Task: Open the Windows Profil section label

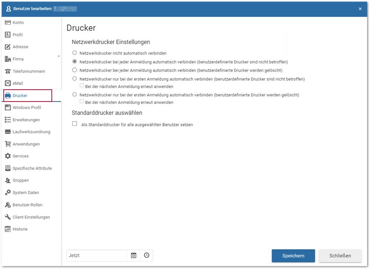Action: [27, 107]
